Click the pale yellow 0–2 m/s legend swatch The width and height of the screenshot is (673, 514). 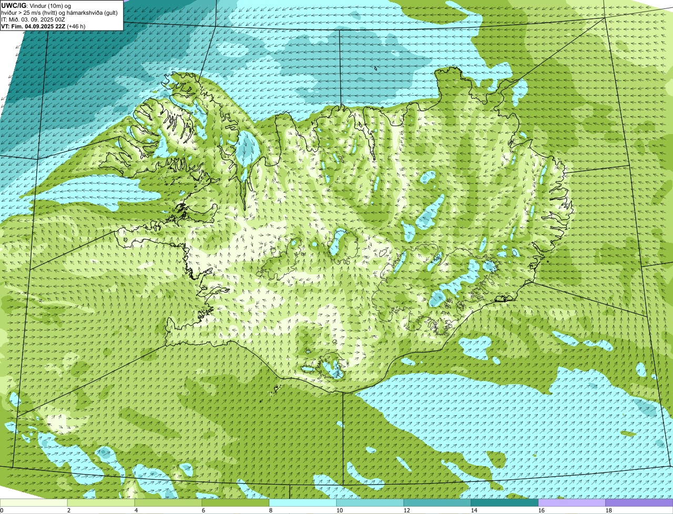(34, 502)
